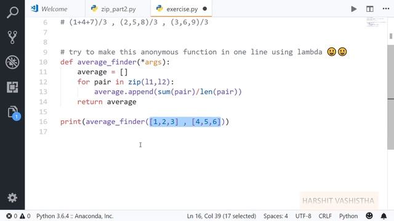This screenshot has width=394, height=221.
Task: Click the comment on line 6
Action: tap(134, 22)
